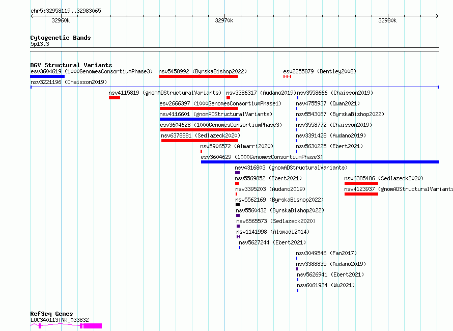Click the purple nsv4316803 marker
This screenshot has height=331, width=453.
click(238, 173)
